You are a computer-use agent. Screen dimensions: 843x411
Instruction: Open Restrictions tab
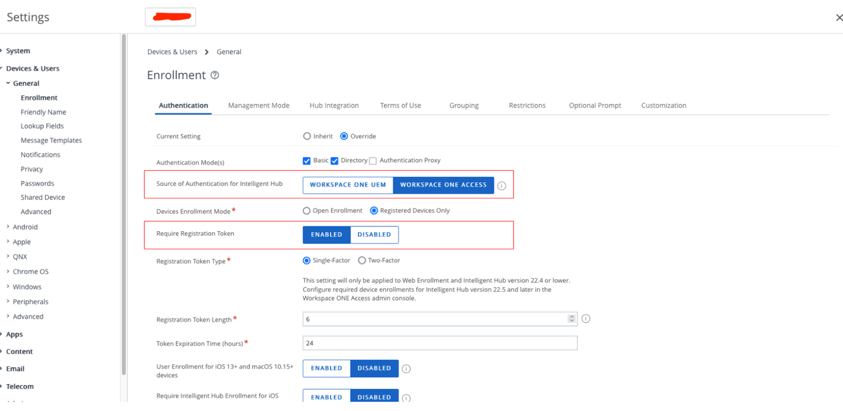pos(527,105)
